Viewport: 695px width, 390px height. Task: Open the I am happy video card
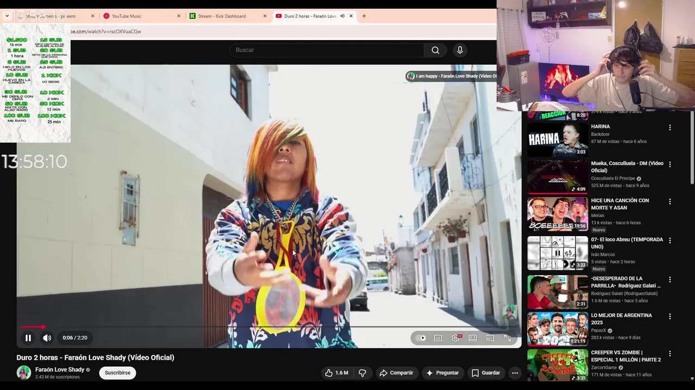451,76
